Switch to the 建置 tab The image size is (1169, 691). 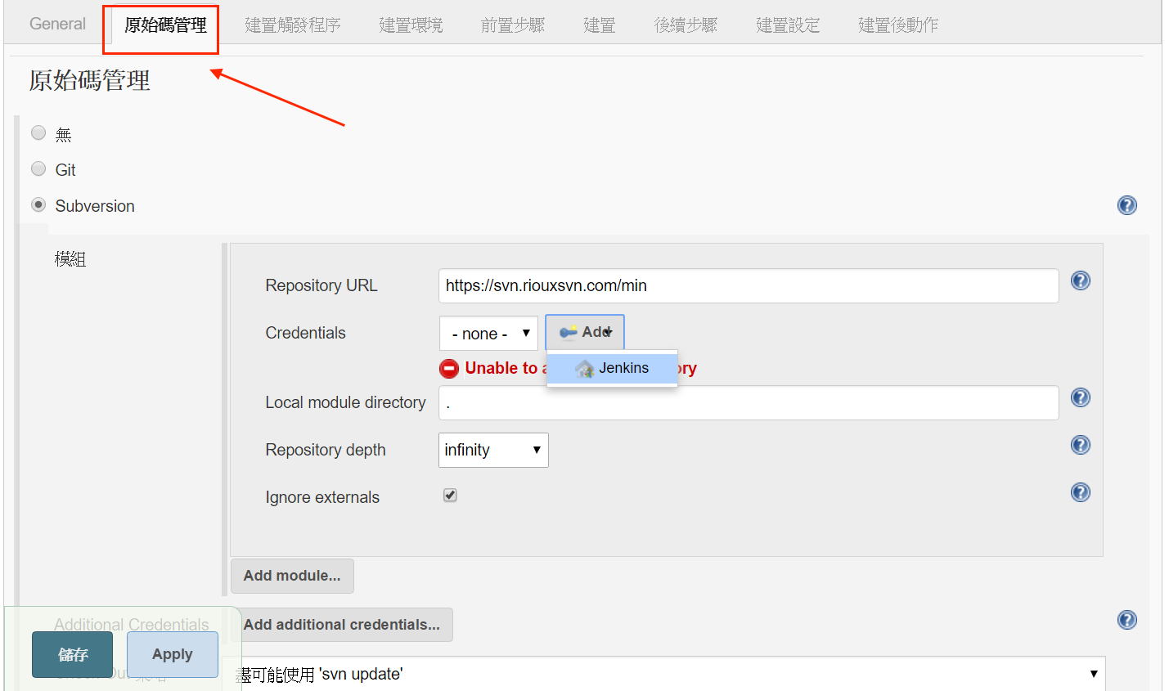(600, 25)
